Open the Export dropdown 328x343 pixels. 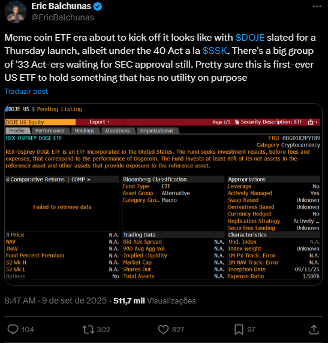(100, 122)
